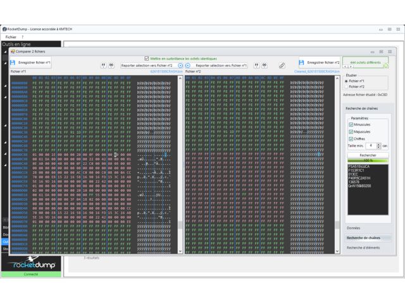The image size is (405, 303).
Task: Uncheck the Chiffres checkbox
Action: click(351, 139)
